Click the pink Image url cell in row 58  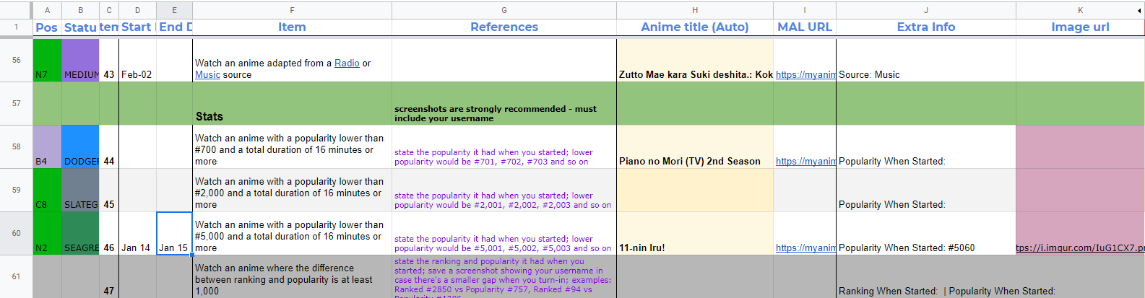1080,146
